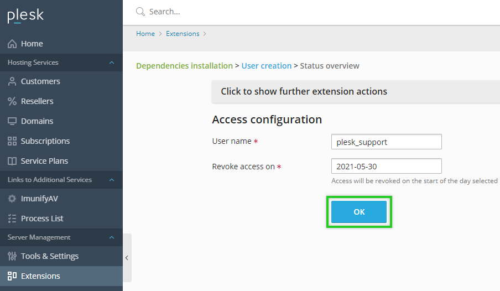Go to Extensions breadcrumb link
This screenshot has height=291, width=500.
pos(183,34)
